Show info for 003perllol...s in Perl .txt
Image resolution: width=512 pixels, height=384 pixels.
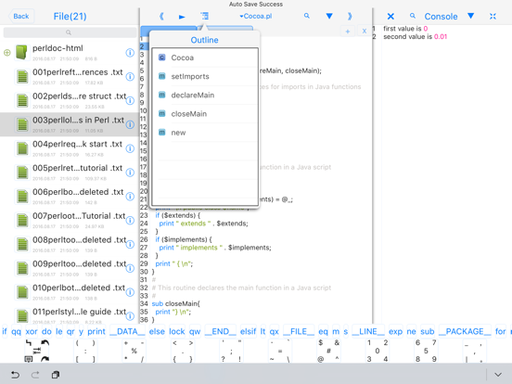click(x=130, y=124)
